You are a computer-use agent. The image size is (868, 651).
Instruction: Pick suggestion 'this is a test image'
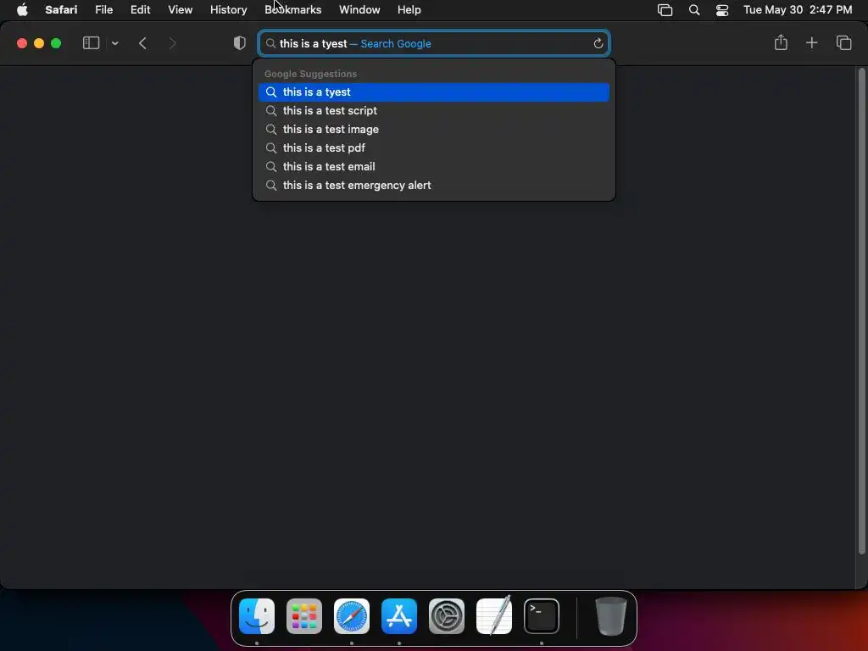(x=434, y=130)
